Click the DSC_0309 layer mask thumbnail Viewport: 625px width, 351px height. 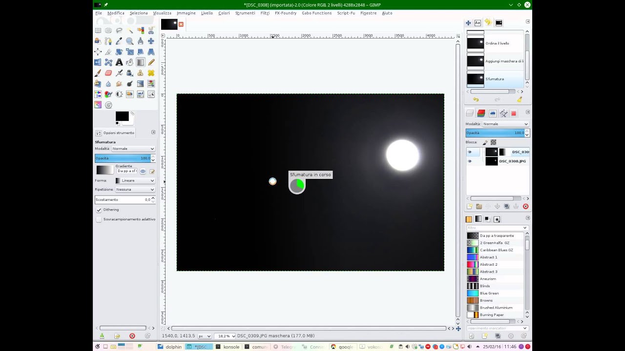pyautogui.click(x=505, y=152)
